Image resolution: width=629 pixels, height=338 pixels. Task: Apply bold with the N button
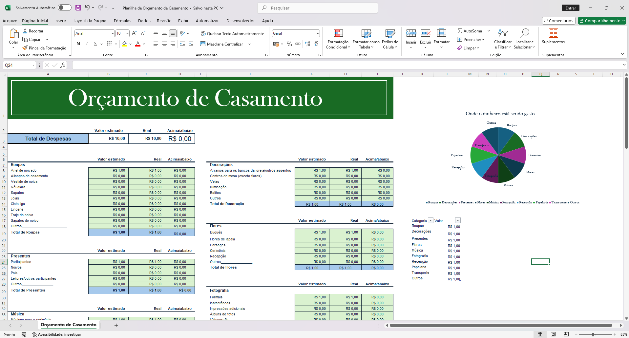tap(78, 44)
